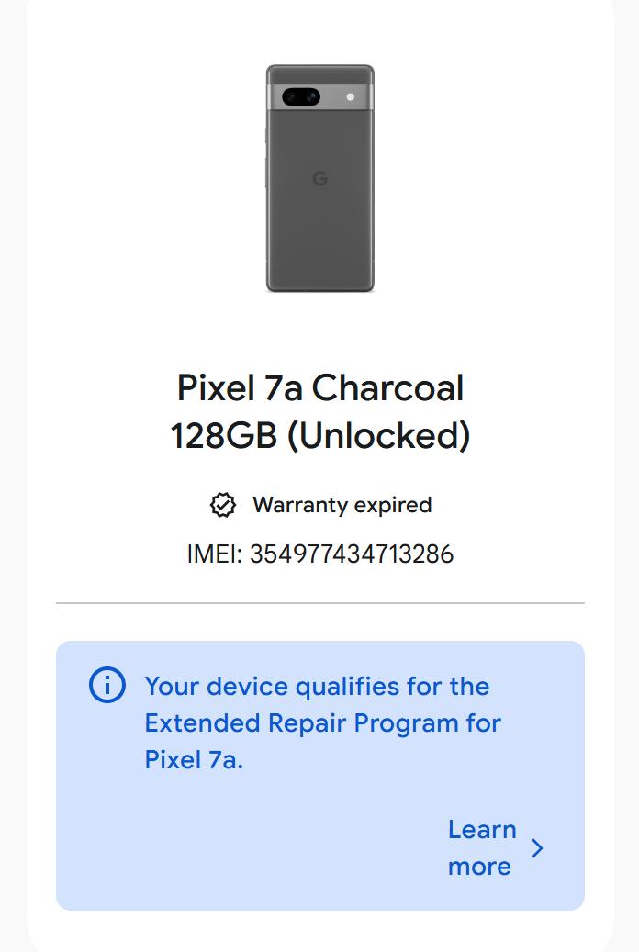Click the IMEI number 354977434713286
Image resolution: width=639 pixels, height=952 pixels.
[352, 554]
